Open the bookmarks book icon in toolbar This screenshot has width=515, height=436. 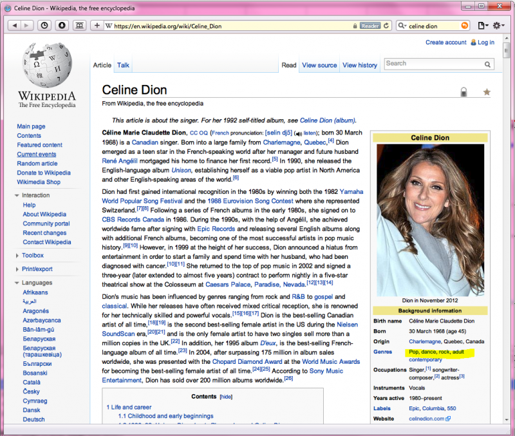[x=79, y=25]
